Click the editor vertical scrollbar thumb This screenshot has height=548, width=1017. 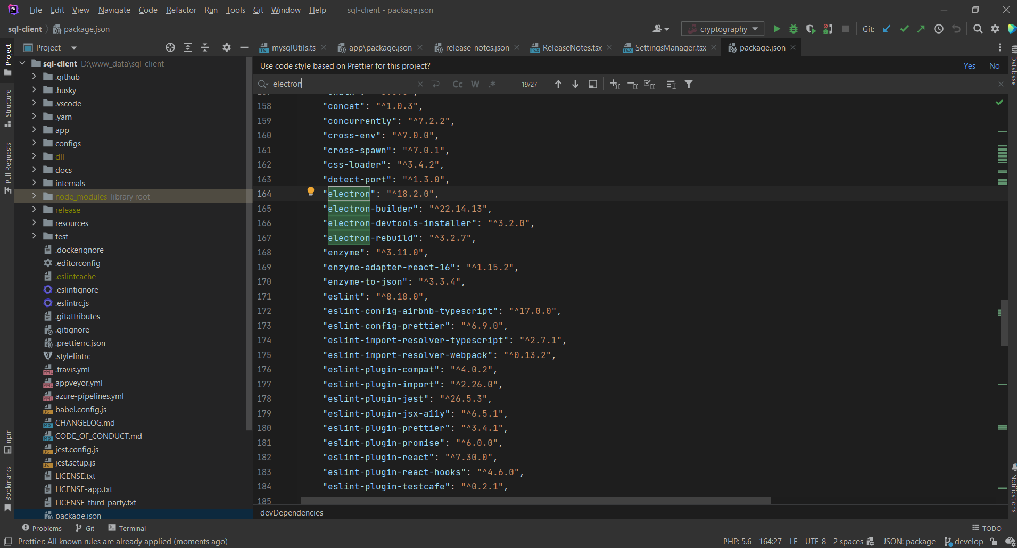pyautogui.click(x=1004, y=322)
